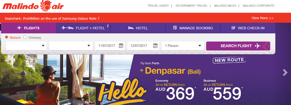The image size is (291, 105).
Task: Open the Manage Booking tab
Action: tap(193, 28)
